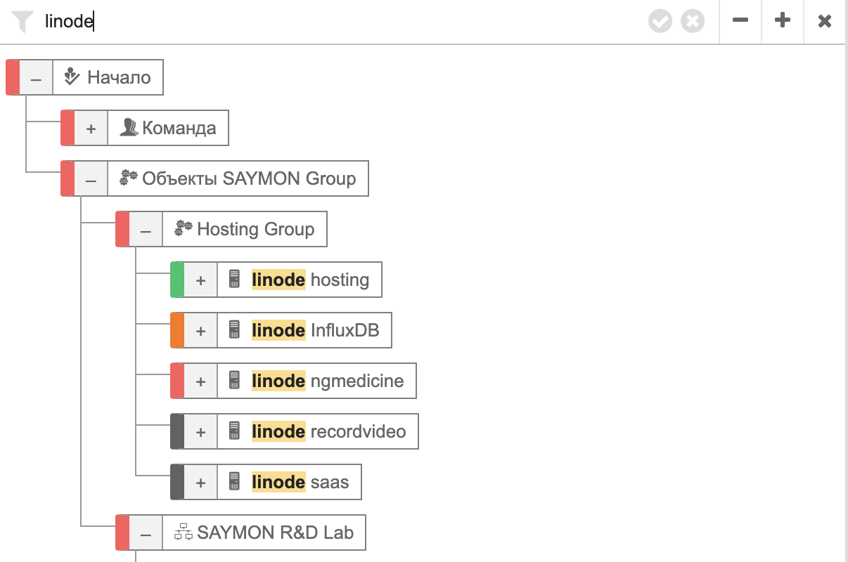
Task: Select the linode hosting label
Action: (310, 280)
